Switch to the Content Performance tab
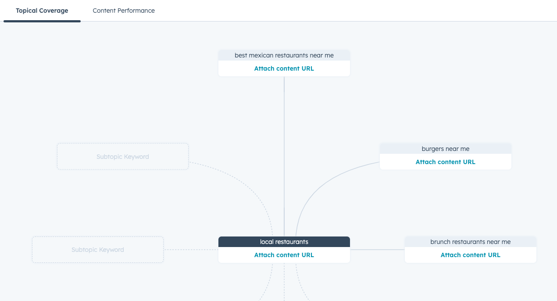 pyautogui.click(x=124, y=11)
